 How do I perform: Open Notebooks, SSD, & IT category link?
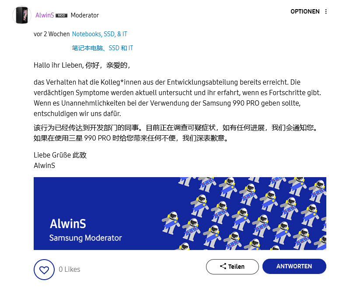[x=100, y=34]
